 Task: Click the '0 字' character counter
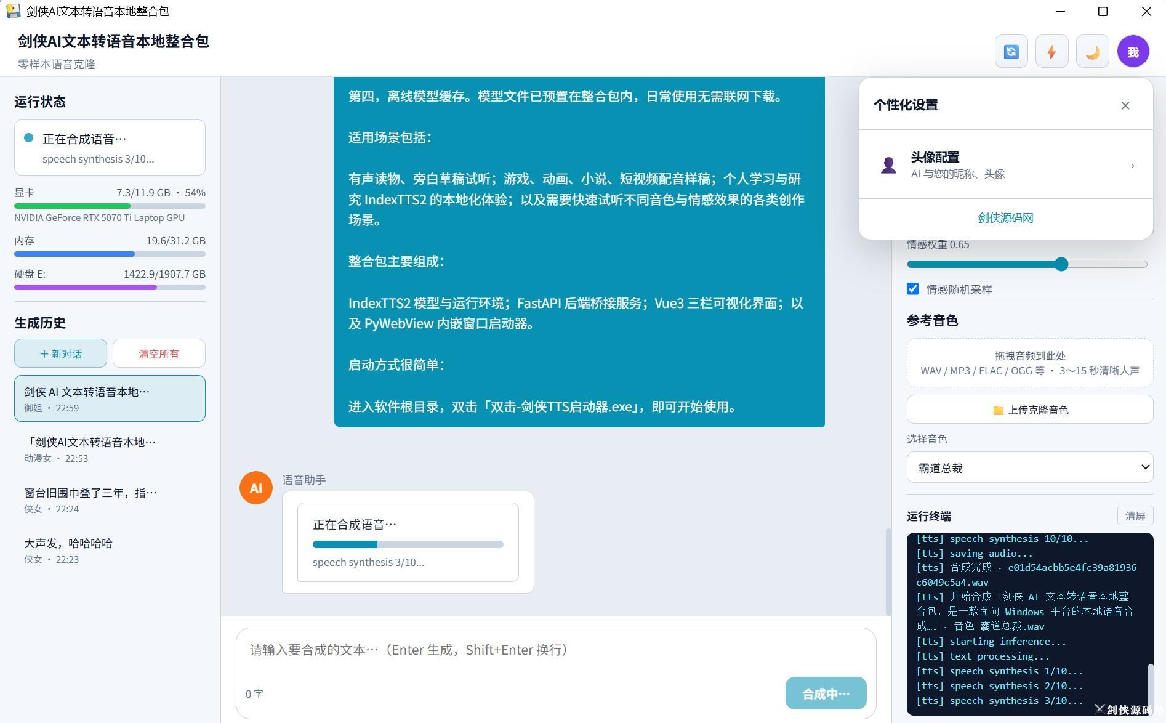click(x=254, y=694)
